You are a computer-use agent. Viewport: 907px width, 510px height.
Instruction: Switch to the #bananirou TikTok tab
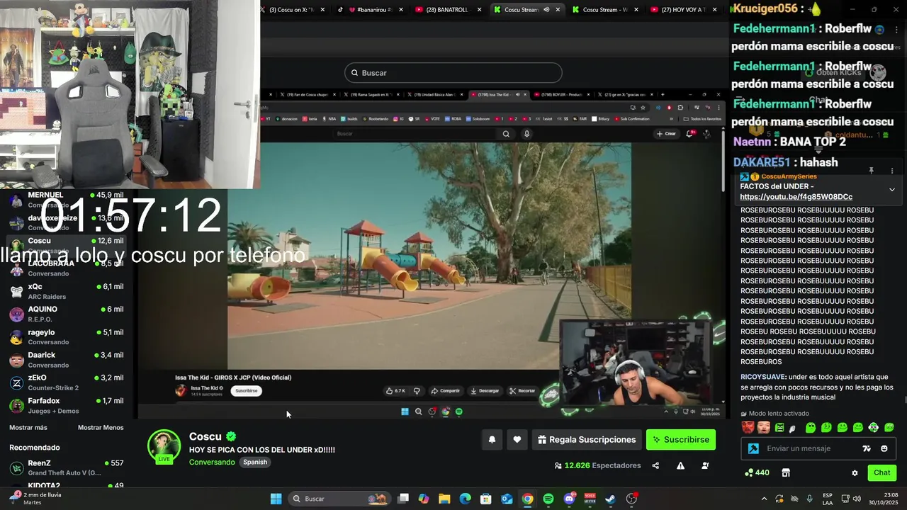pos(370,10)
